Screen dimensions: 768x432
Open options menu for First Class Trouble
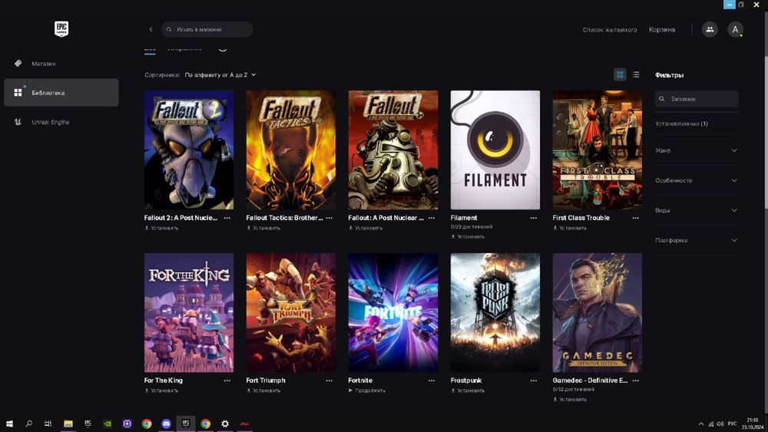[x=636, y=218]
